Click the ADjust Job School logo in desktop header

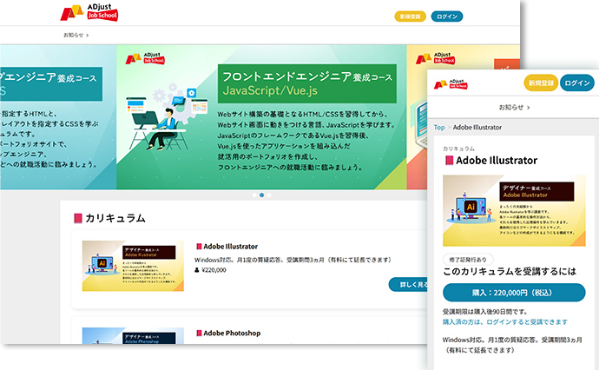[x=89, y=12]
